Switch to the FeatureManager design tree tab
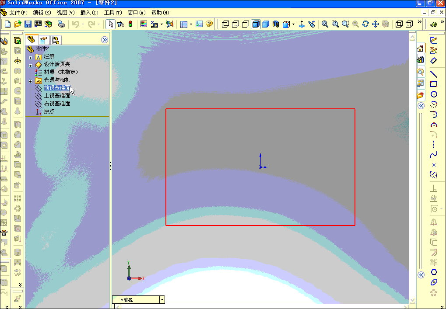The height and width of the screenshot is (309, 446). click(x=32, y=40)
